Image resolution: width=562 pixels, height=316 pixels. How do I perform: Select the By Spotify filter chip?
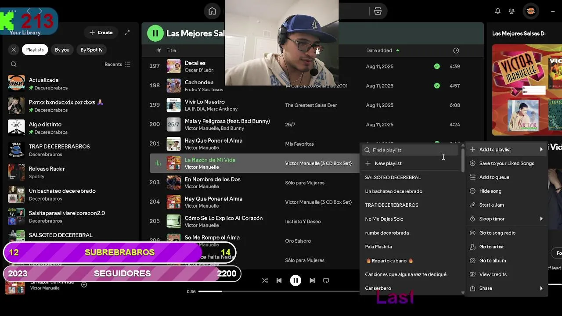91,50
